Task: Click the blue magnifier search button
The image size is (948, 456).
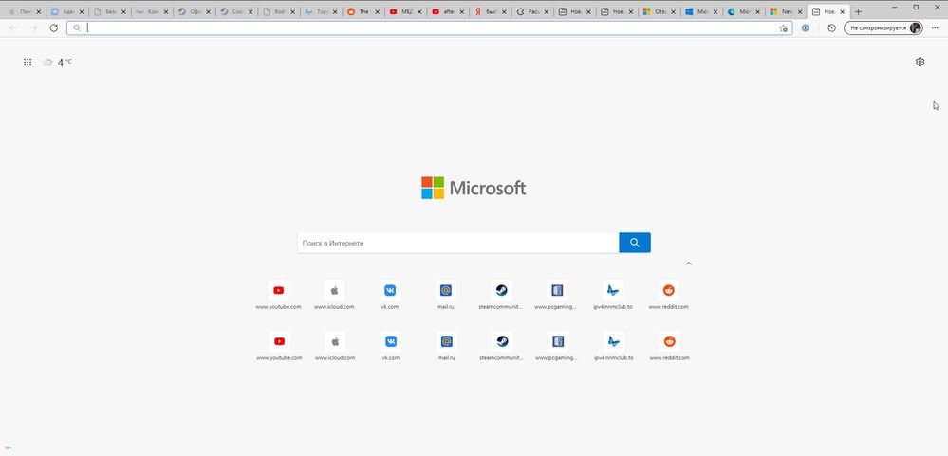Action: 634,243
